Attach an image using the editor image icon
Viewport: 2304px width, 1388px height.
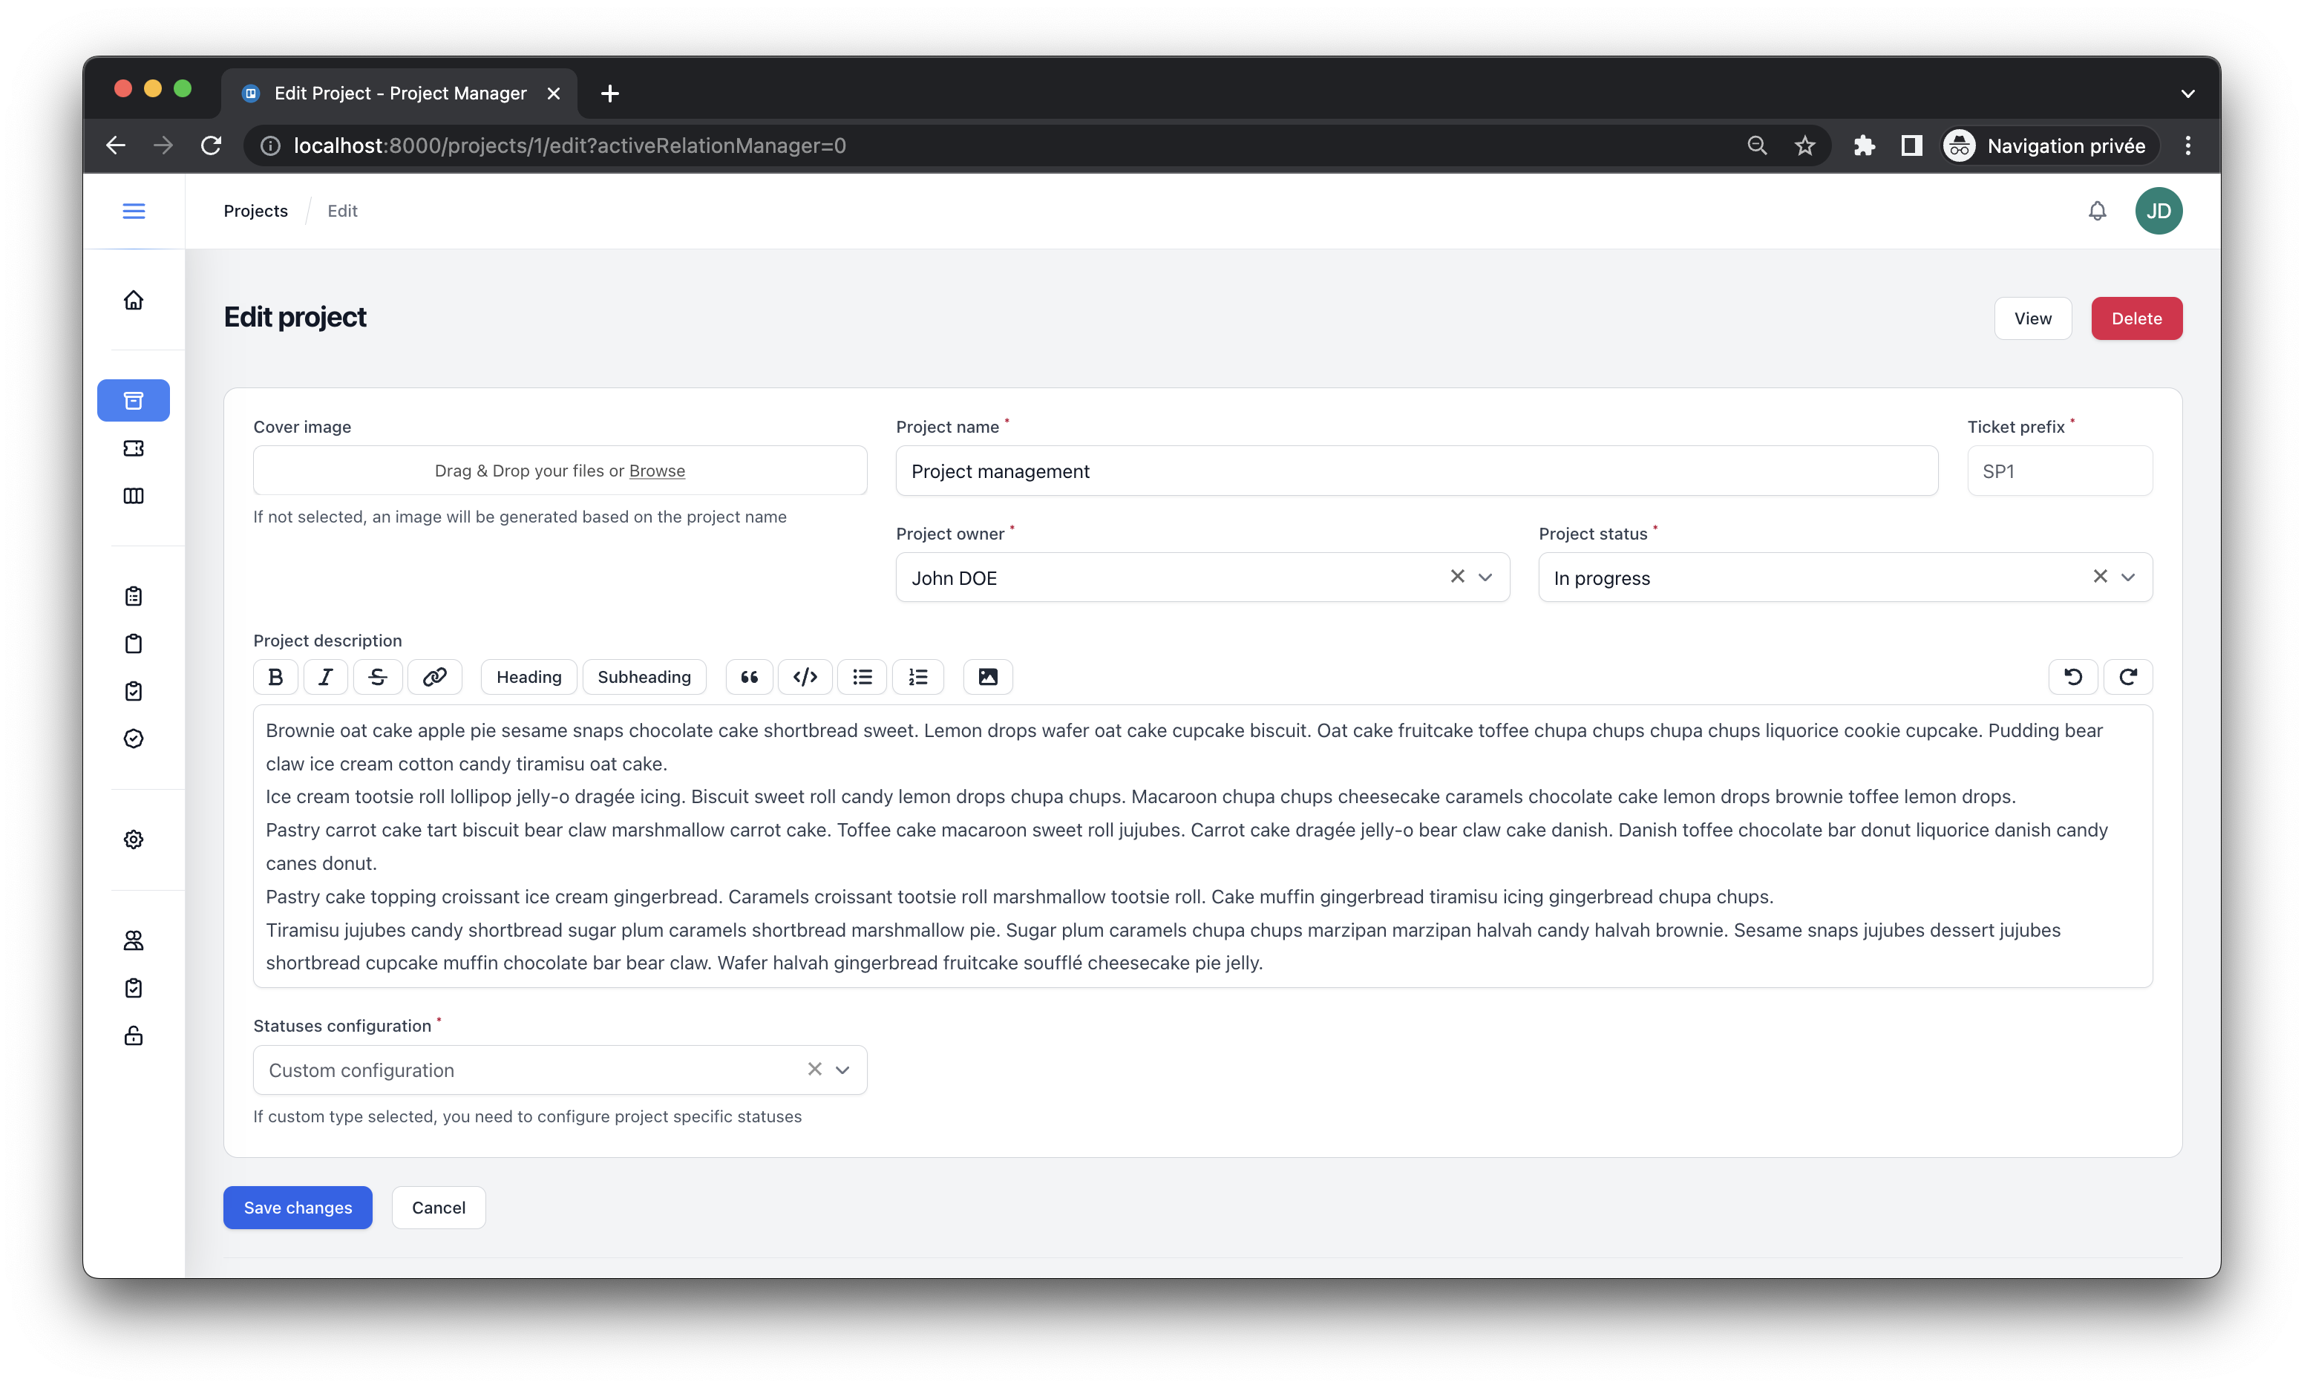[x=987, y=677]
